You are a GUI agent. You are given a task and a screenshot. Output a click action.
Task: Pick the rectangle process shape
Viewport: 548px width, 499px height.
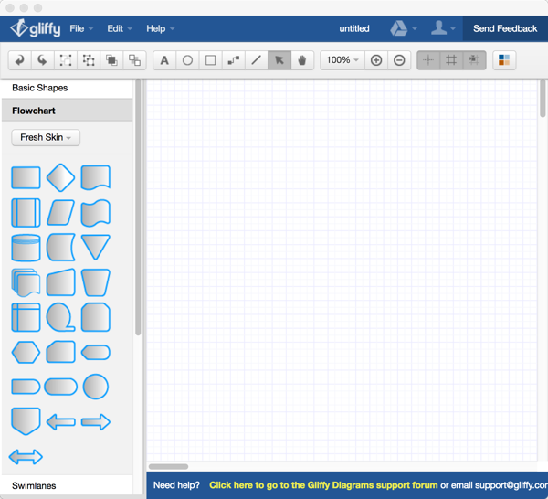26,177
